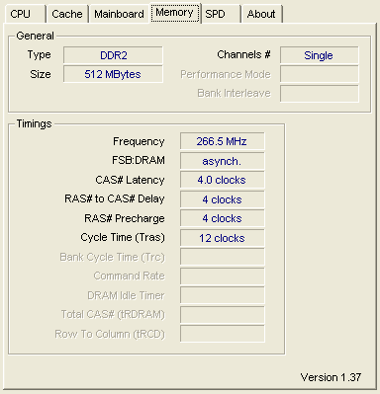Click the DDR2 memory type field
Viewport: 380px width, 394px height.
point(113,55)
